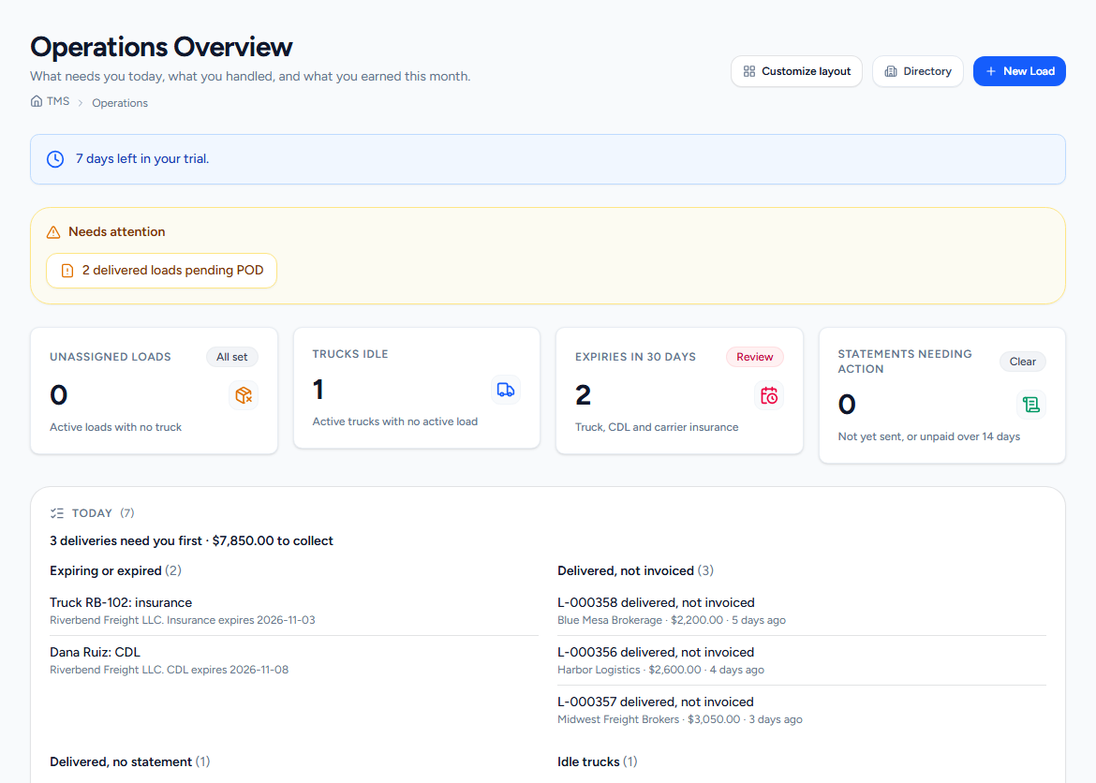Click 'Truck, CDL and carrier insurance' caption
Viewport: 1096px width, 783px height.
[x=657, y=427]
